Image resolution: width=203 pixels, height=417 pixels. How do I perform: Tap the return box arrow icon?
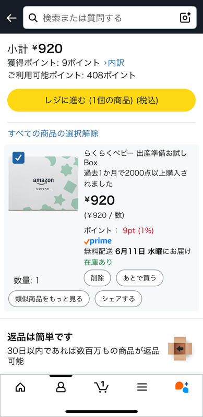(x=180, y=349)
